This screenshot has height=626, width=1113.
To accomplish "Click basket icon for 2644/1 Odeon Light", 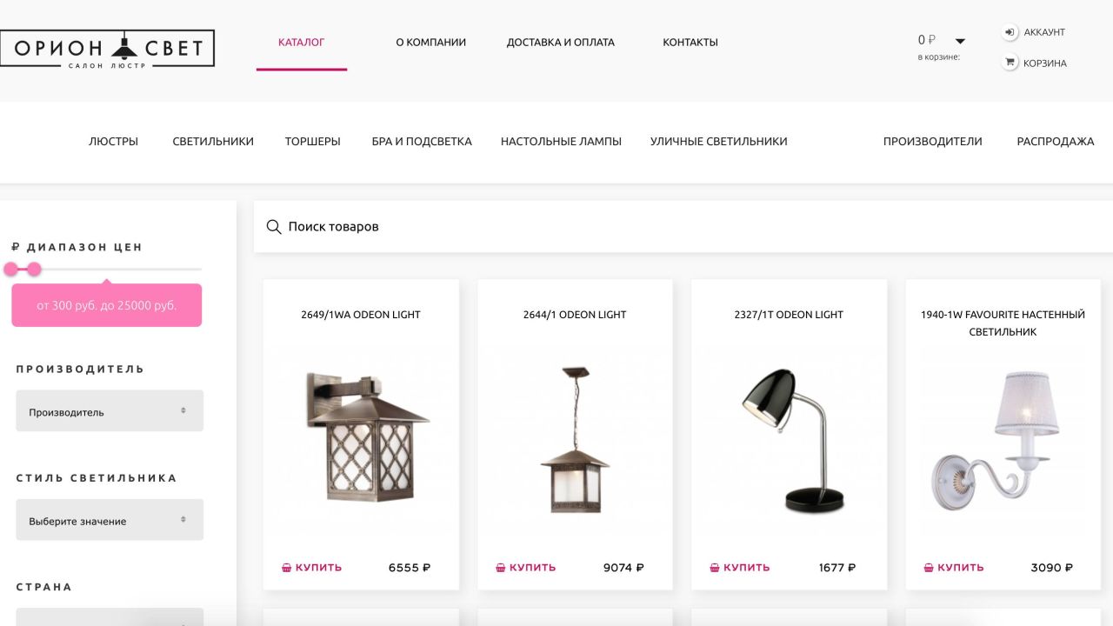I will (501, 568).
